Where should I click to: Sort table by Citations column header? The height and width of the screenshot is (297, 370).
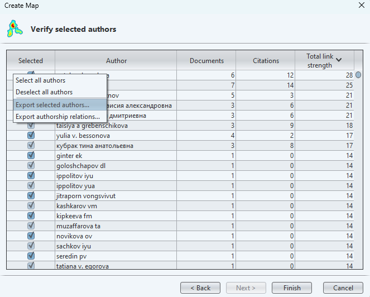[x=265, y=61]
